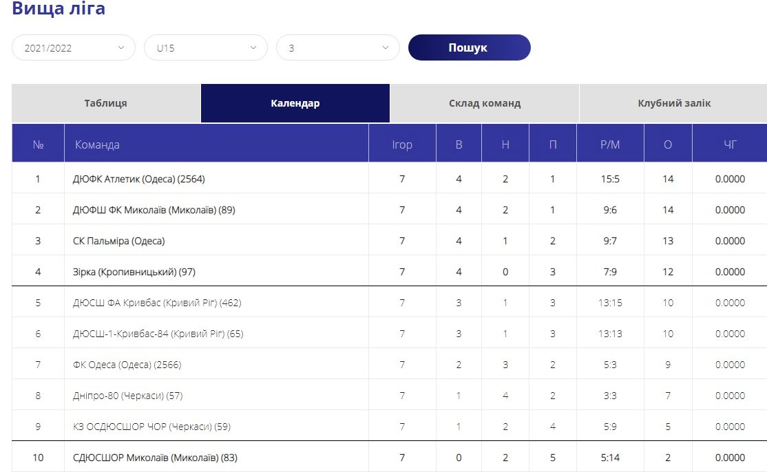Screen dimensions: 767x472
Task: Open the Склад команд tab
Action: click(x=484, y=104)
